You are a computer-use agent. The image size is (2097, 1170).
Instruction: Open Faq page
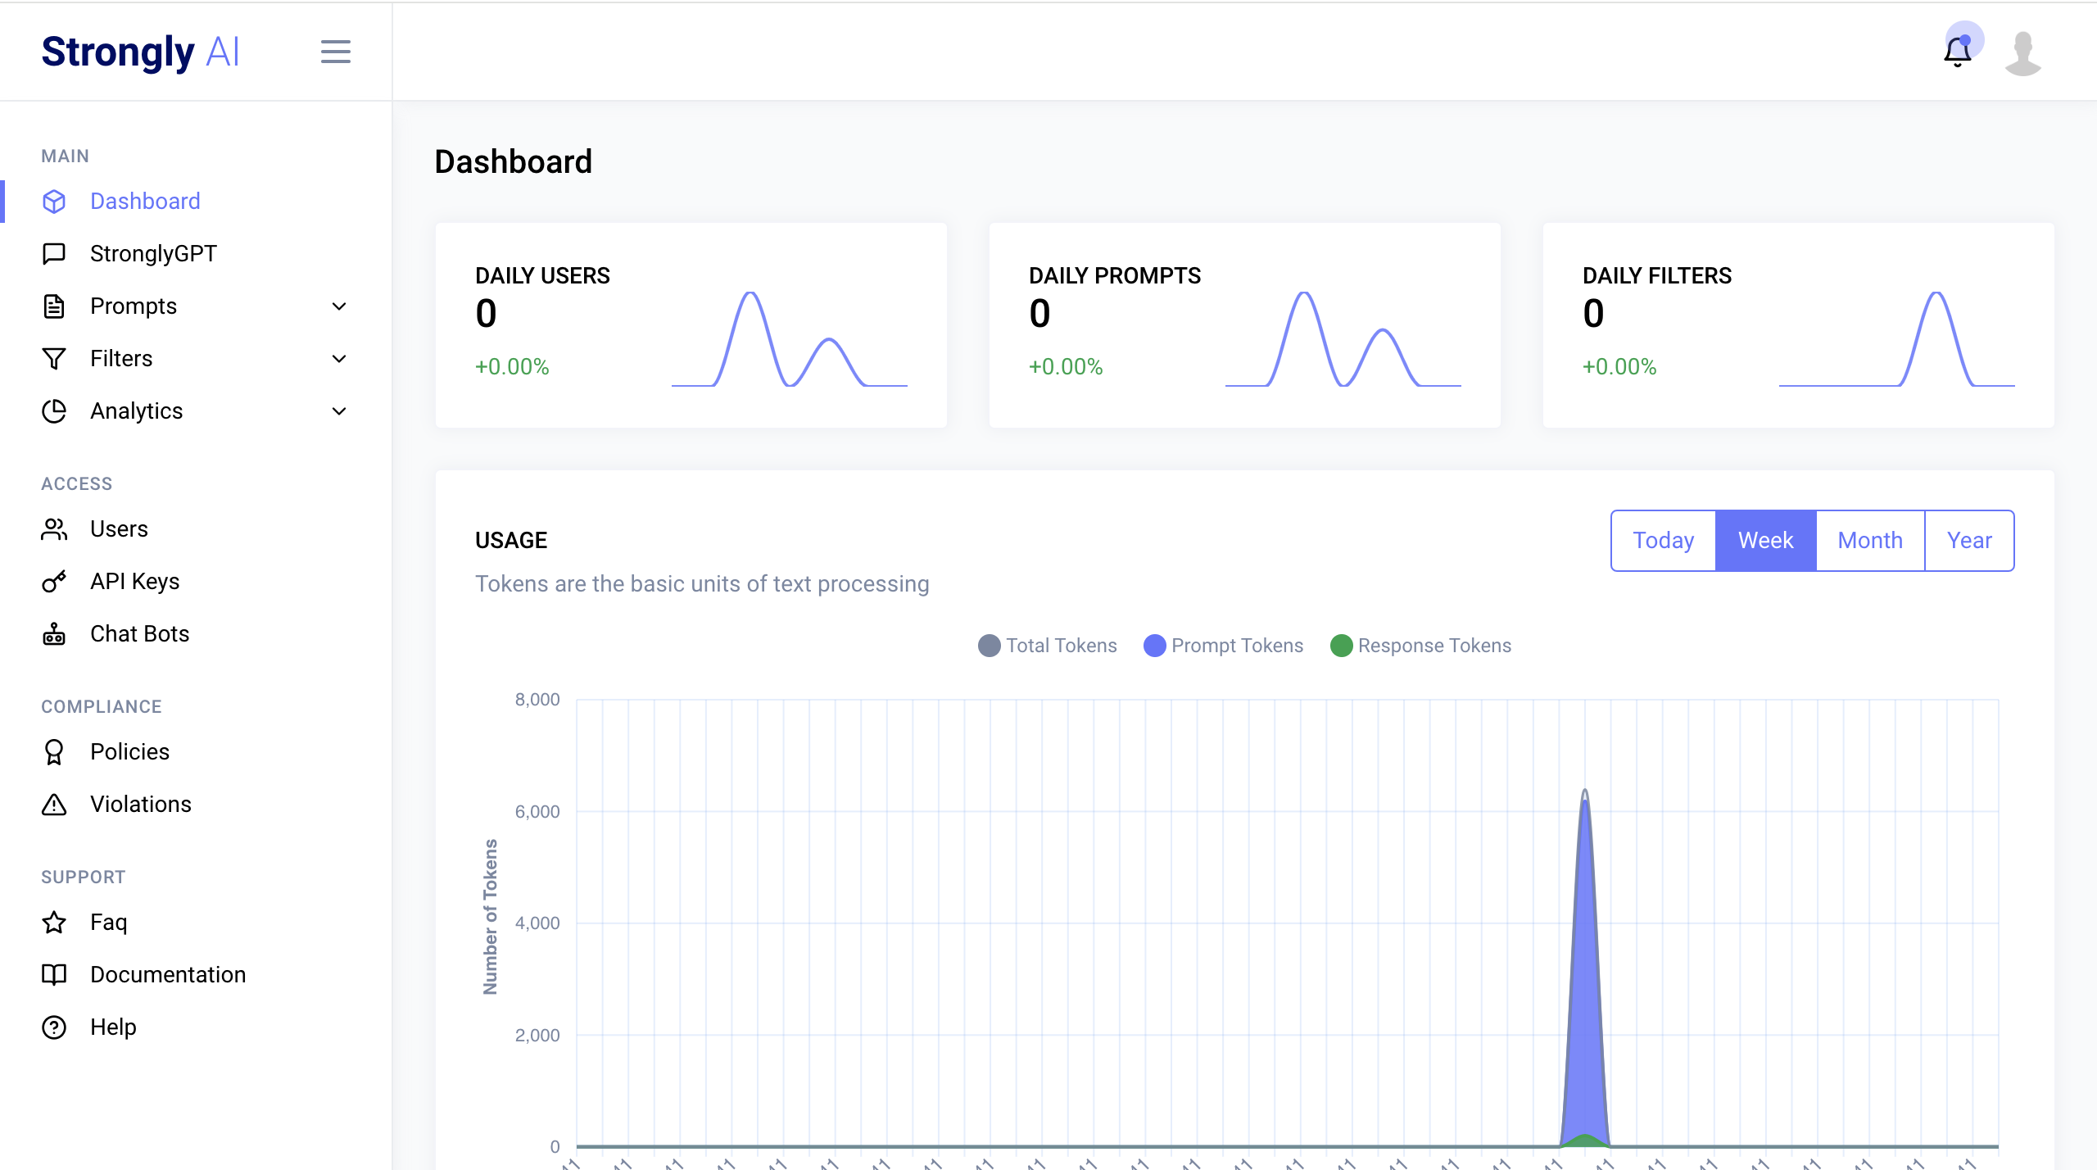[108, 923]
